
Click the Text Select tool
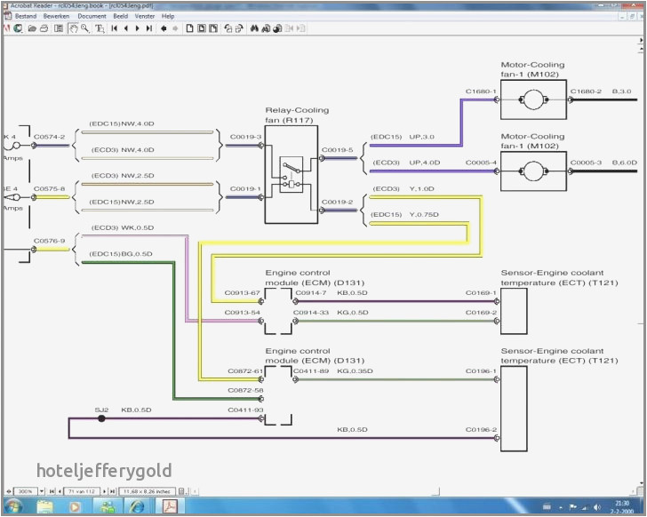point(100,28)
